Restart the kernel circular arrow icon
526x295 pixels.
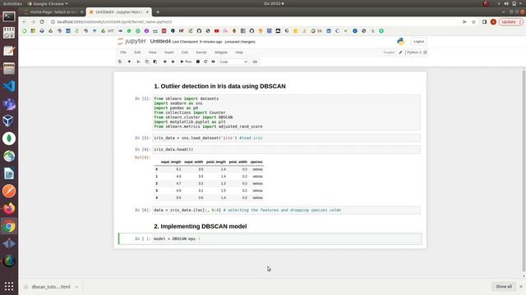(205, 62)
